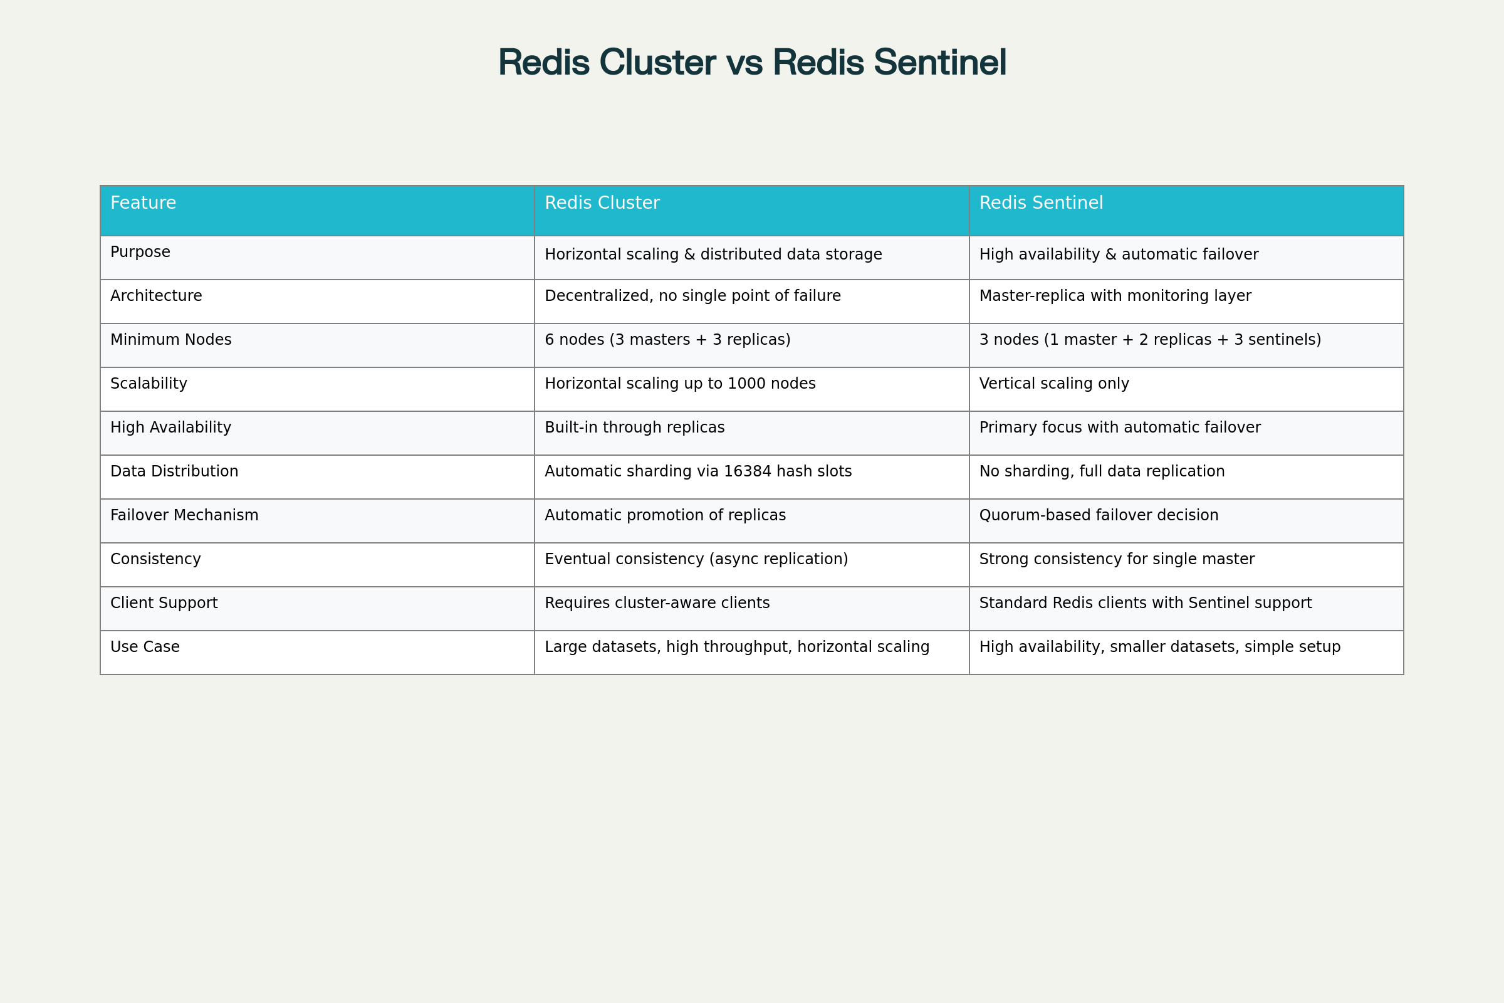
Task: Click the "Requires cluster-aware clients" cell
Action: coord(657,603)
